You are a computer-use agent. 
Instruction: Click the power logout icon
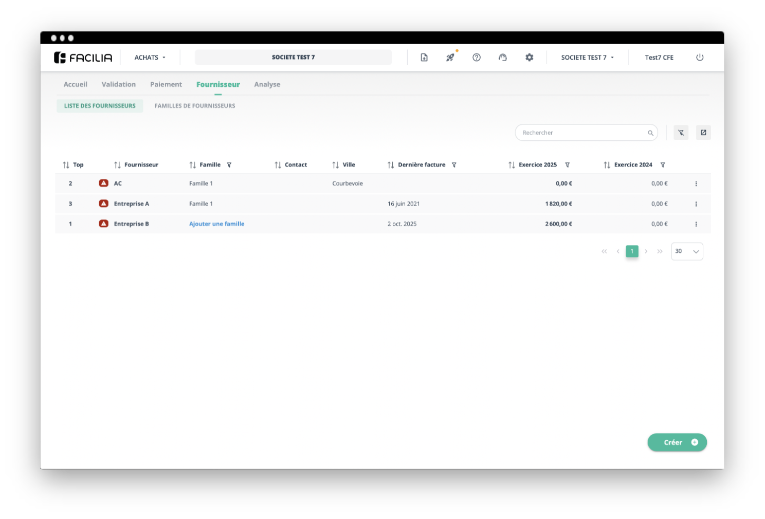(x=700, y=58)
